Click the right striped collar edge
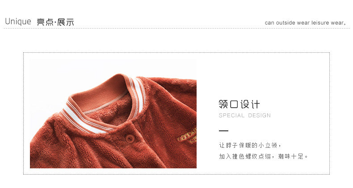The image size is (353, 188). [x=137, y=96]
